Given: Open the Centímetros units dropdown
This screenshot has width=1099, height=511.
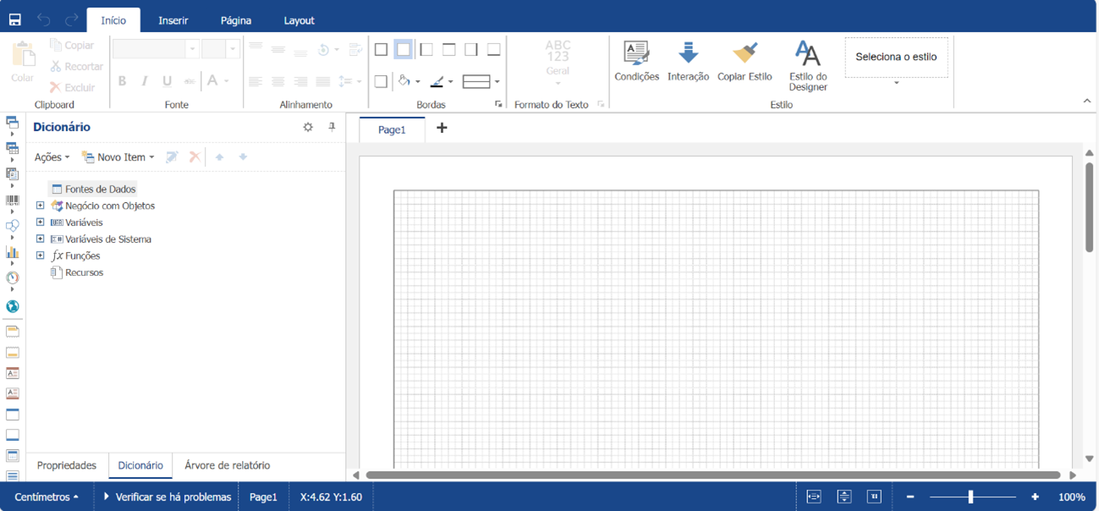Looking at the screenshot, I should pos(47,497).
